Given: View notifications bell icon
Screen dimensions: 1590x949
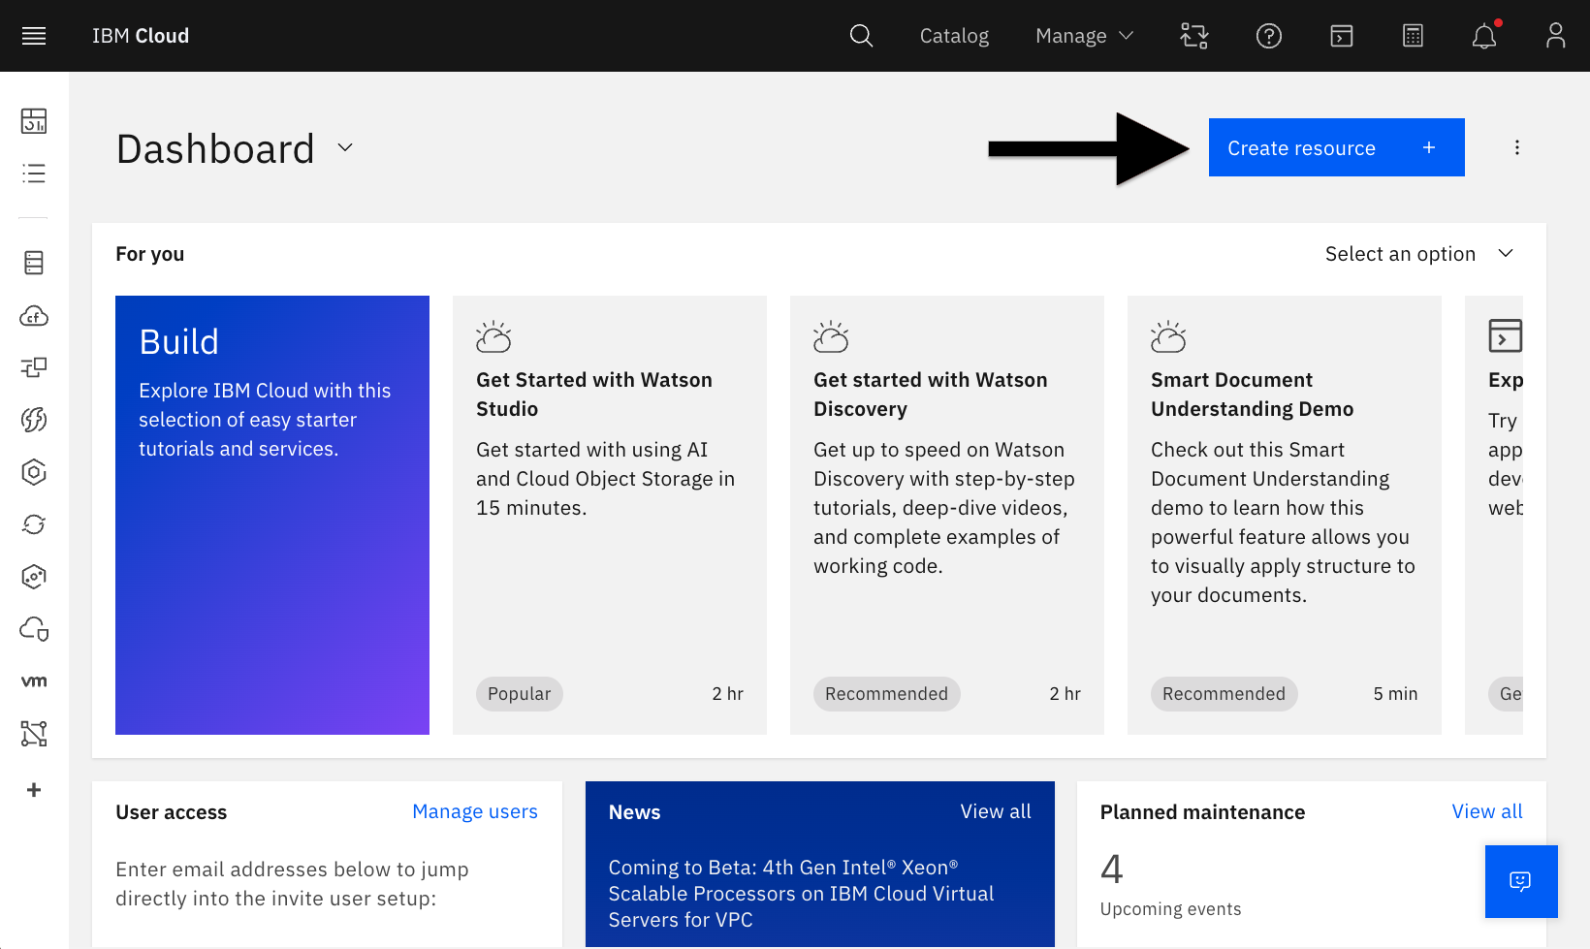Looking at the screenshot, I should [1484, 36].
